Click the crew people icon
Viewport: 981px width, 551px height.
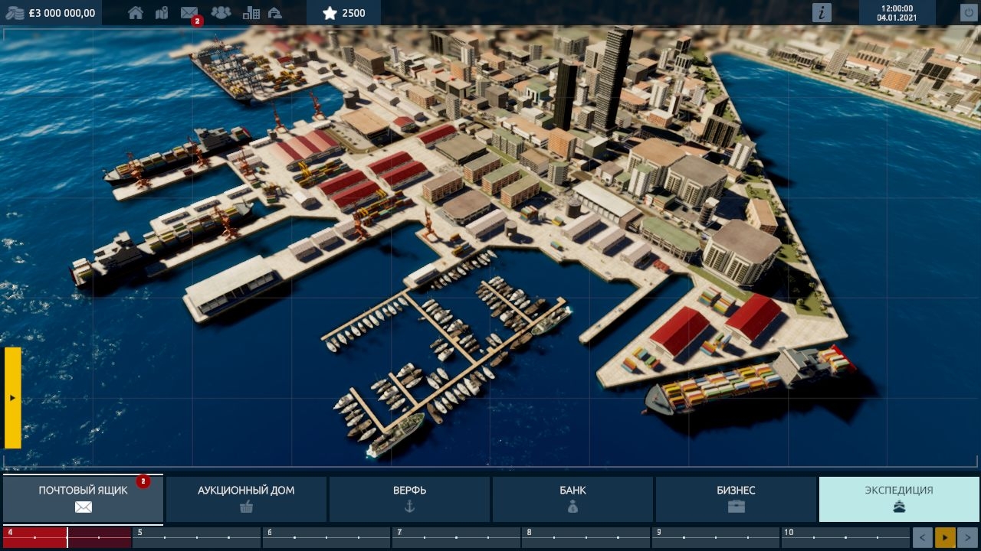tap(221, 13)
